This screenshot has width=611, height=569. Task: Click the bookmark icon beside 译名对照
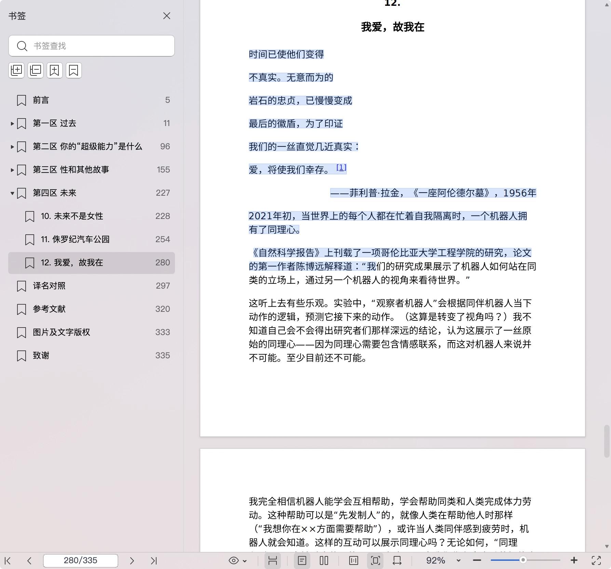click(22, 286)
